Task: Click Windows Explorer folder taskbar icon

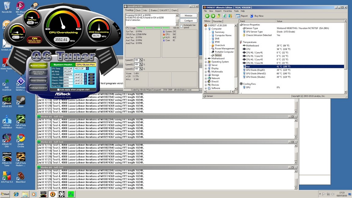Action: coord(25,194)
